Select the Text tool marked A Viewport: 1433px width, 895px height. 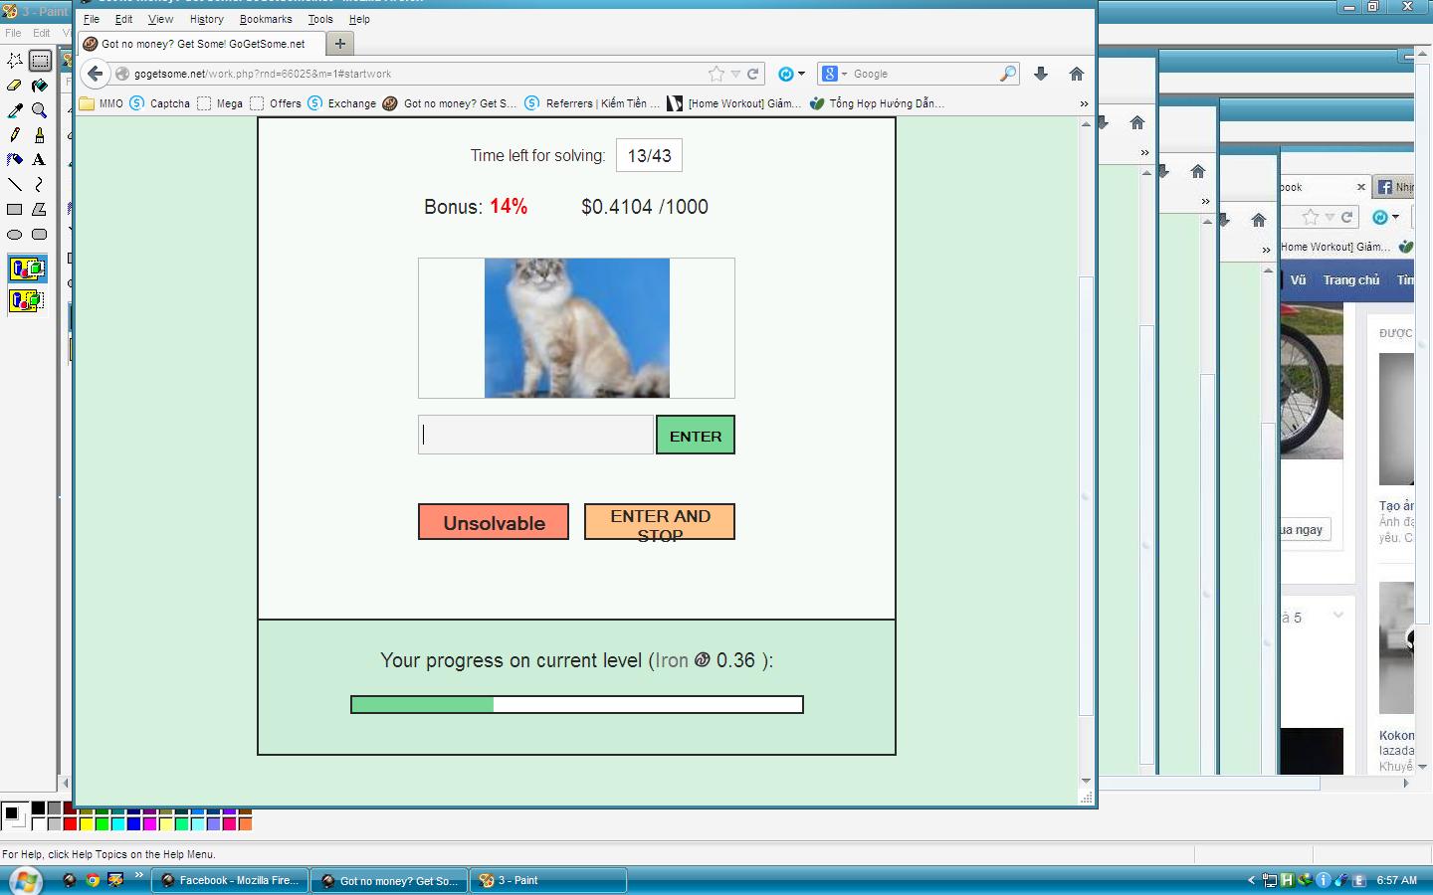point(40,159)
